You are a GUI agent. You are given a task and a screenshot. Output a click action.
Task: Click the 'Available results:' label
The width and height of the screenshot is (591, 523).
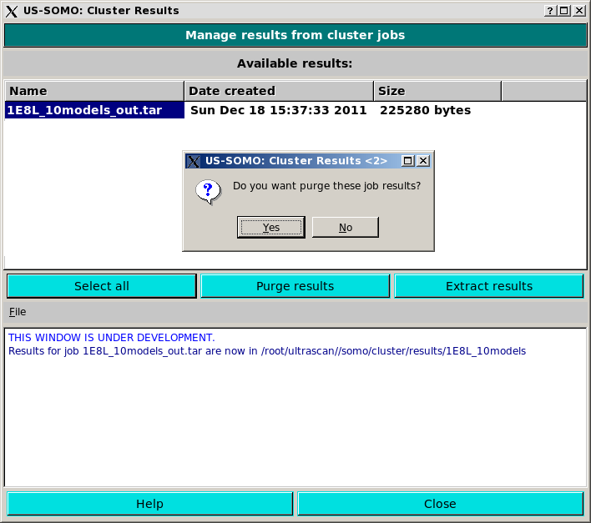[295, 63]
